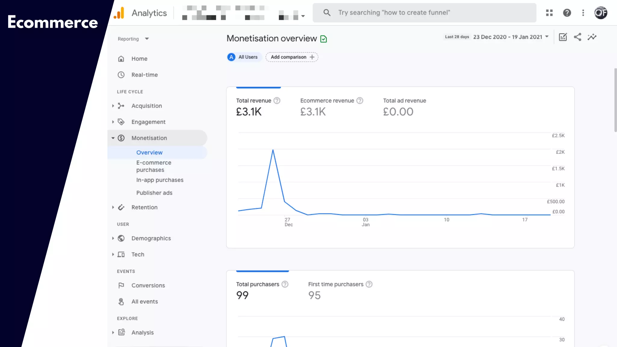Image resolution: width=617 pixels, height=347 pixels.
Task: Open E-commerce purchases report
Action: [x=154, y=166]
